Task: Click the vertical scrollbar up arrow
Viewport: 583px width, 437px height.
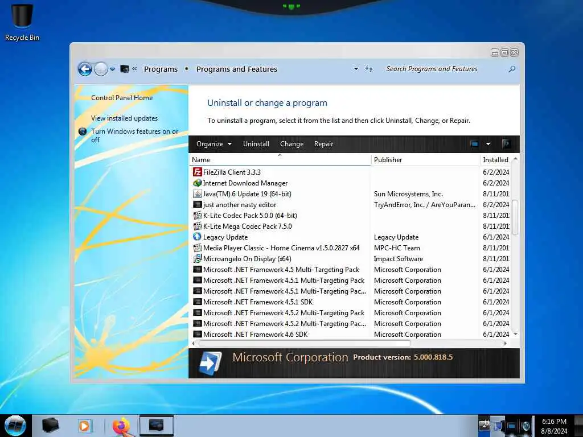Action: (515, 159)
